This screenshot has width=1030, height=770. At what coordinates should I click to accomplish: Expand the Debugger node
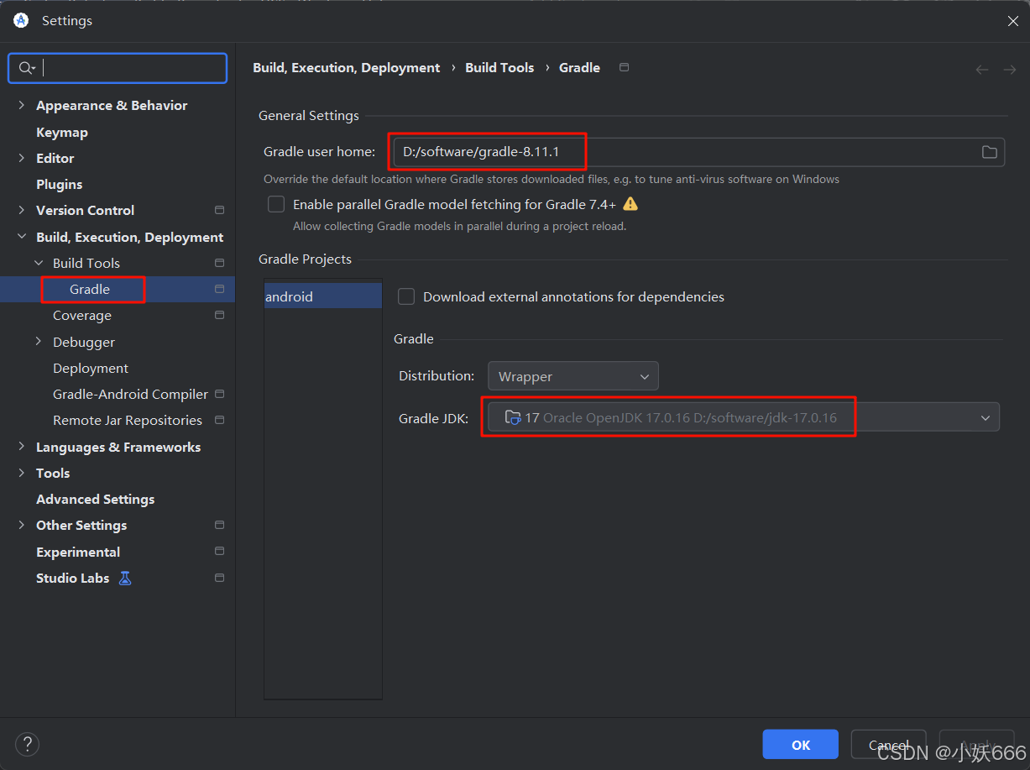point(39,342)
